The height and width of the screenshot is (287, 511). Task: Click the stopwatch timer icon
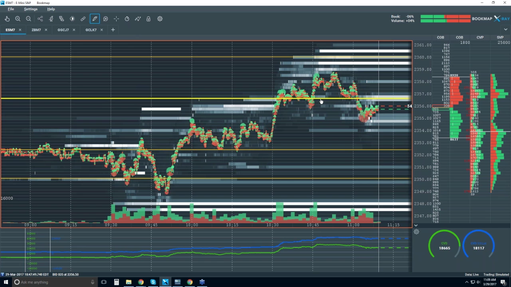(x=127, y=19)
